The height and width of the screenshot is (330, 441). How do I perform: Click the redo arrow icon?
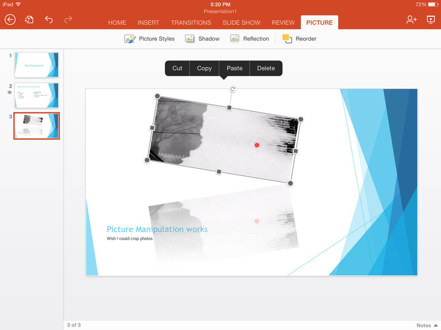coord(68,20)
